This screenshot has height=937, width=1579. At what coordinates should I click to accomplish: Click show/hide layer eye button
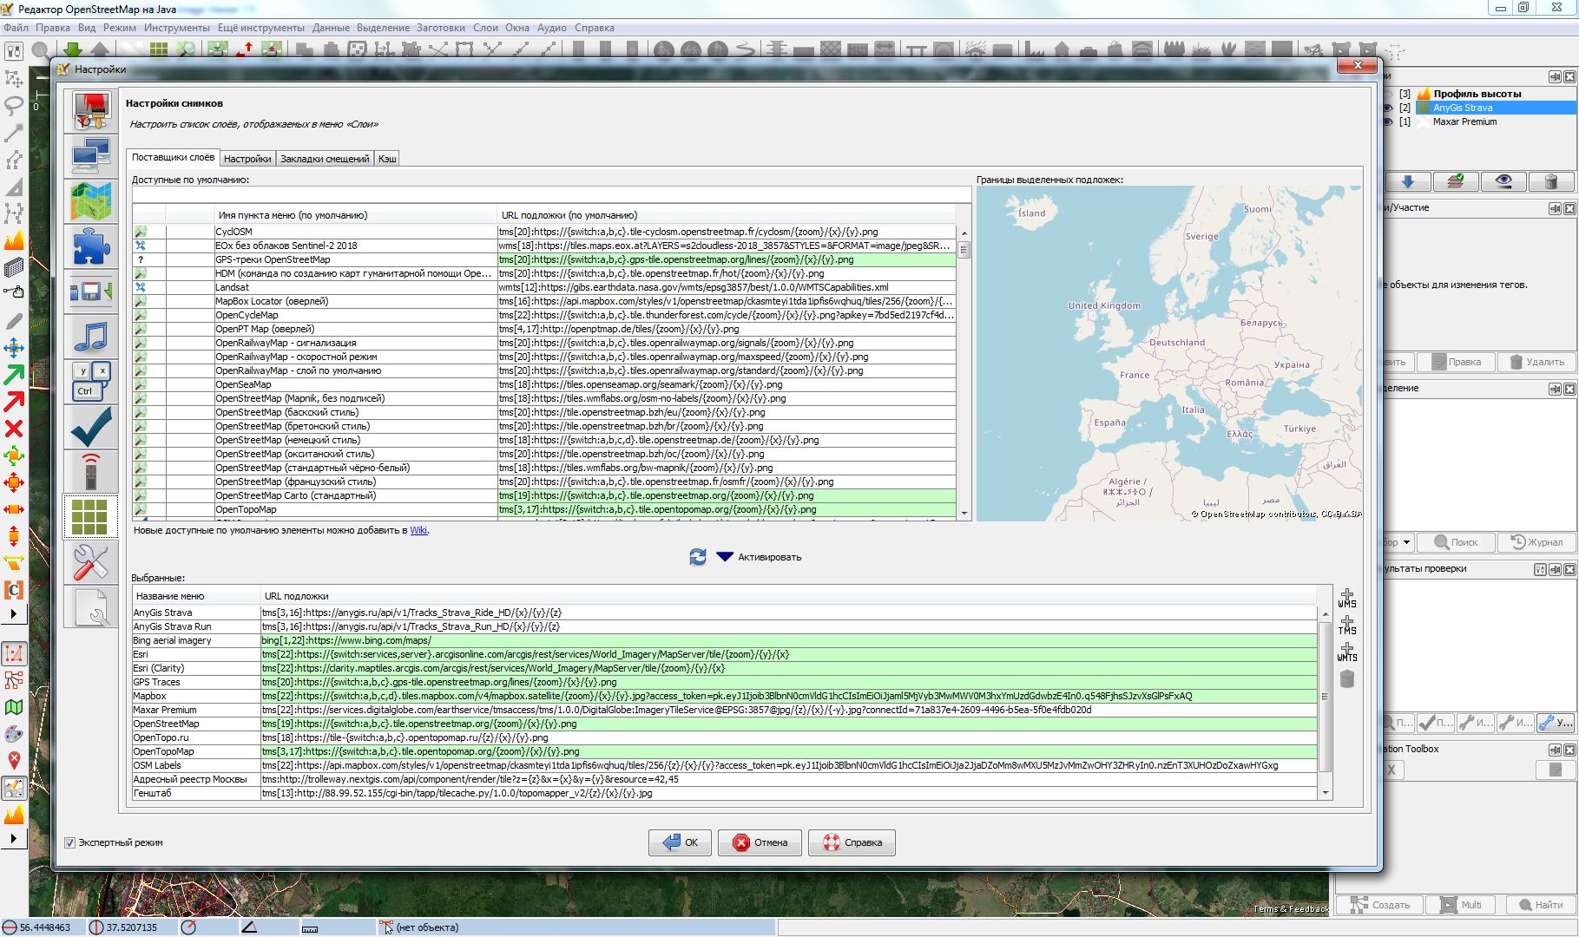(x=1503, y=181)
